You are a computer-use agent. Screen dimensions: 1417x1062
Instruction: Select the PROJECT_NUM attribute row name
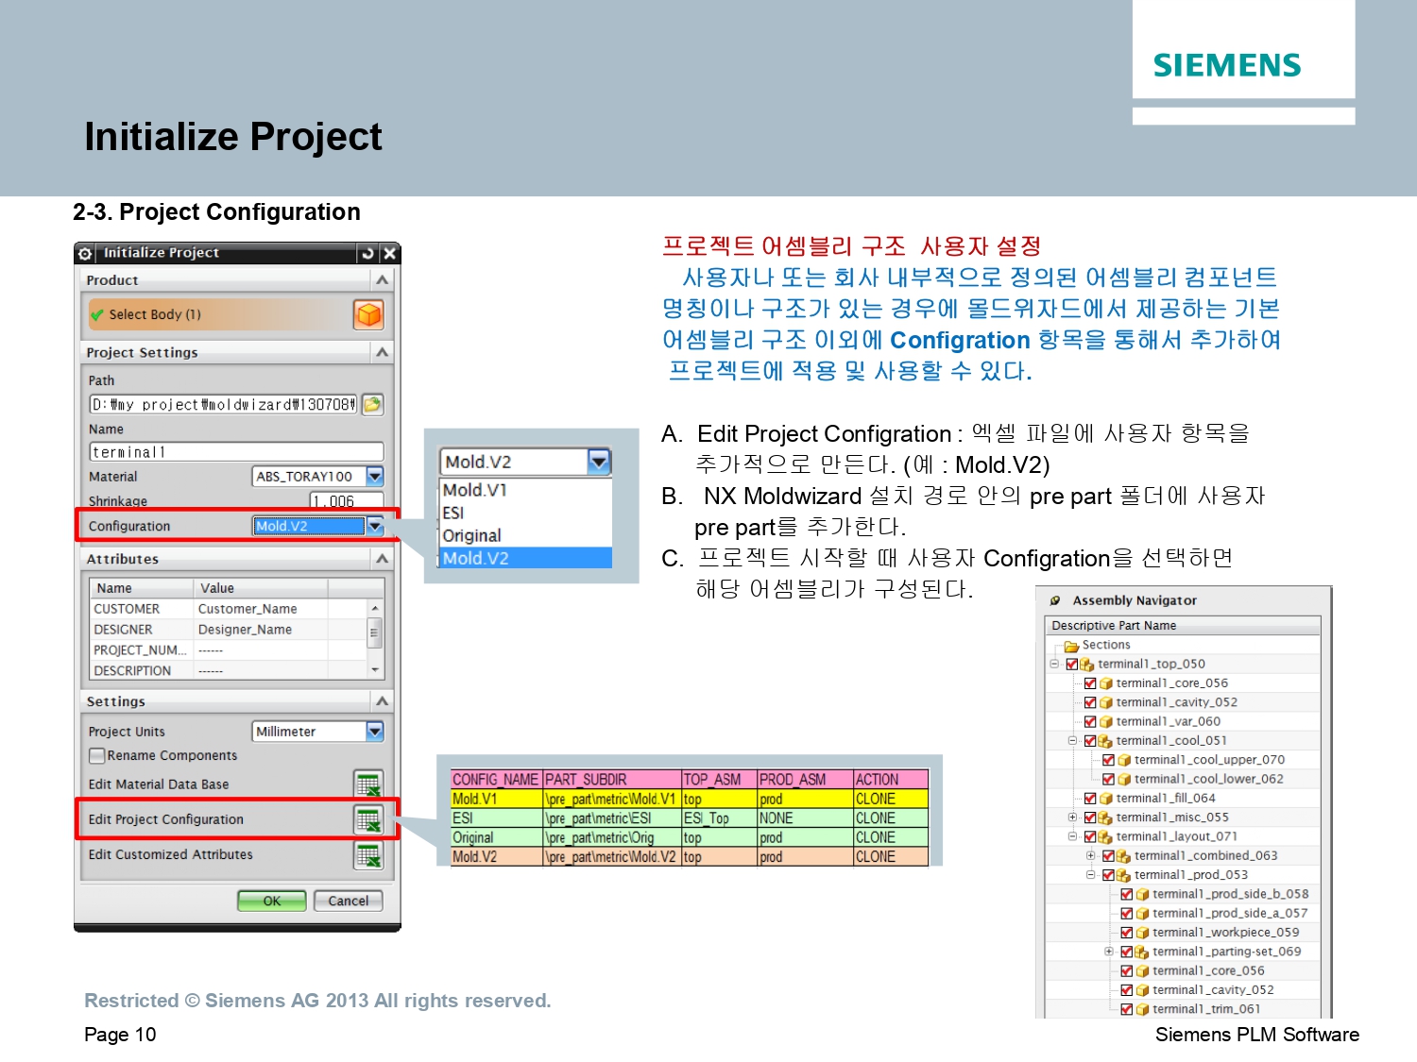click(x=142, y=650)
